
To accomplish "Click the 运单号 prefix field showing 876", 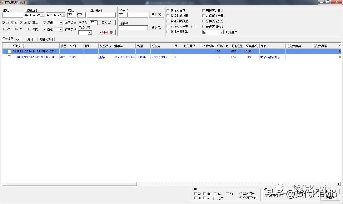I will (123, 15).
